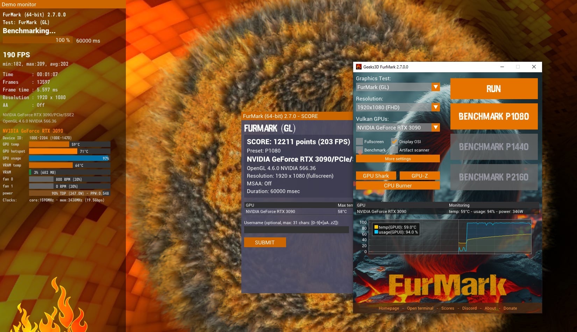This screenshot has width=577, height=332.
Task: Click the "MSAA: Off" line
Action: tap(259, 183)
